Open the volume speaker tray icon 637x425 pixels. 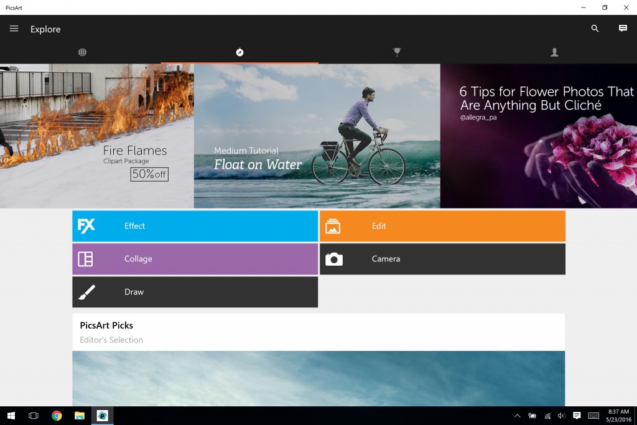tap(562, 416)
